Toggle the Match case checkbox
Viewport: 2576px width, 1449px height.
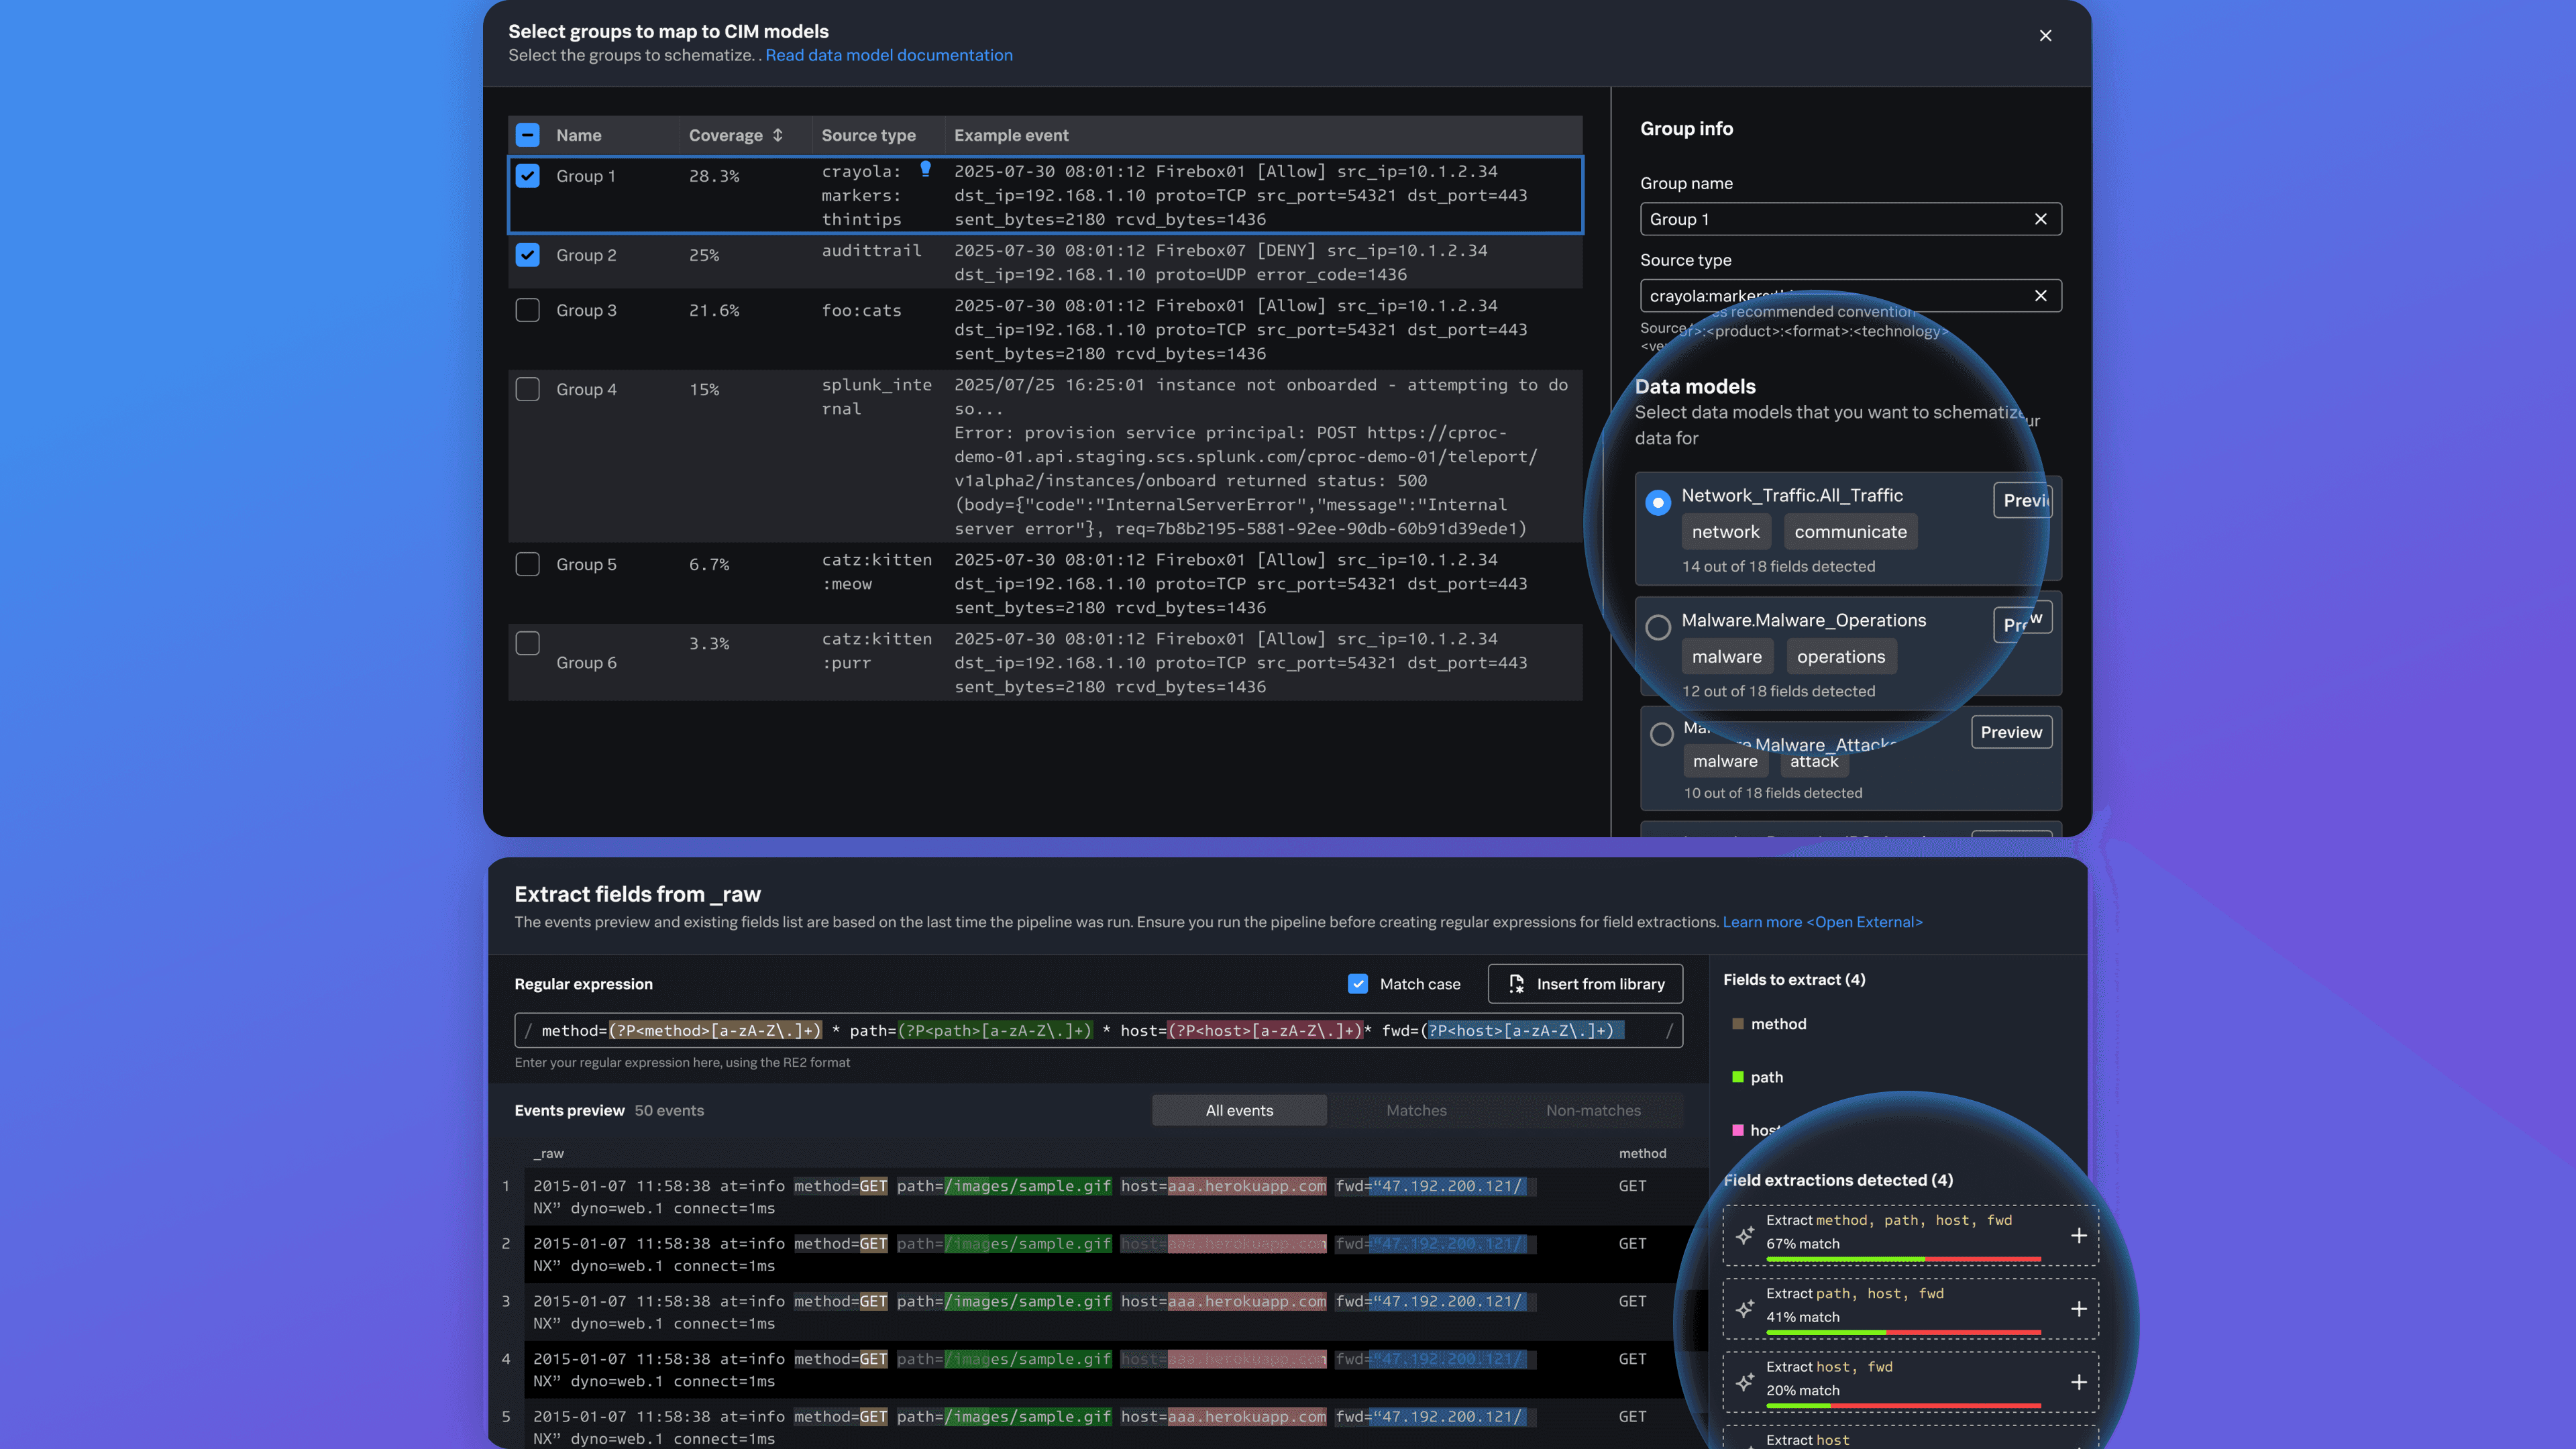1357,984
